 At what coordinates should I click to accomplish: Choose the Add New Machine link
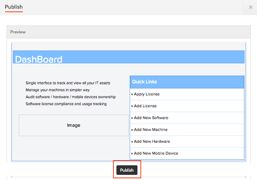coord(151,130)
